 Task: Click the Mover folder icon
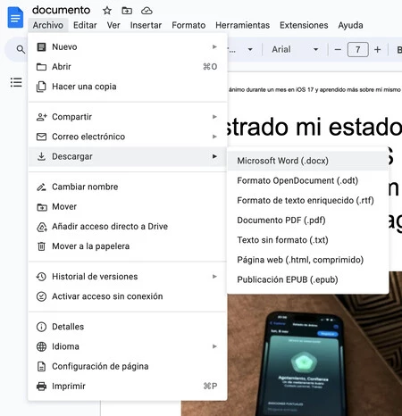pos(42,207)
